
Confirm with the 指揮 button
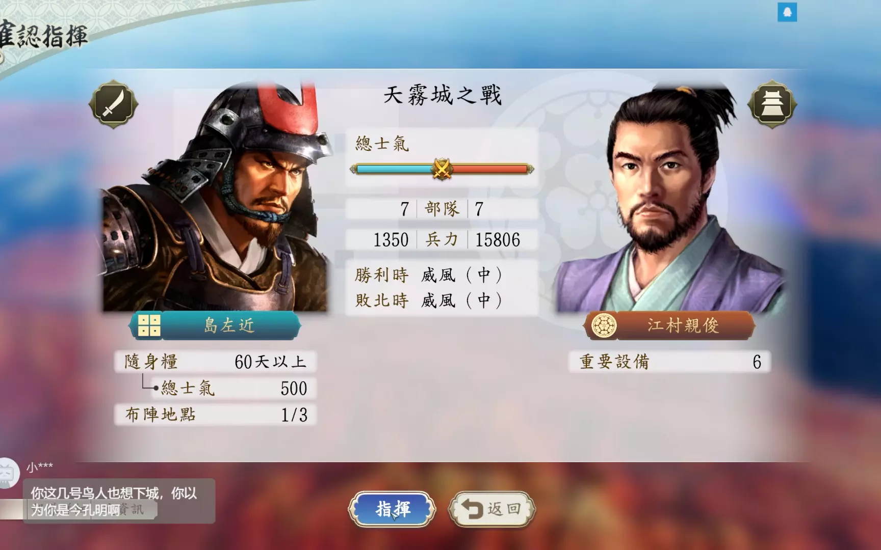point(392,509)
